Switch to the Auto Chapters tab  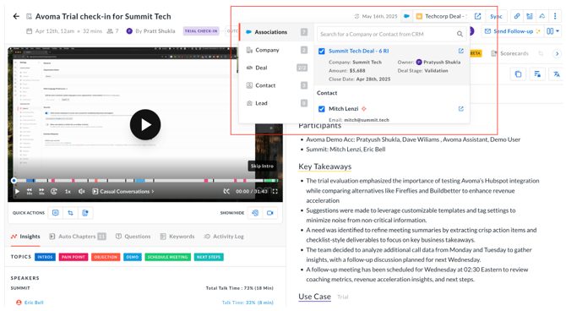(77, 237)
